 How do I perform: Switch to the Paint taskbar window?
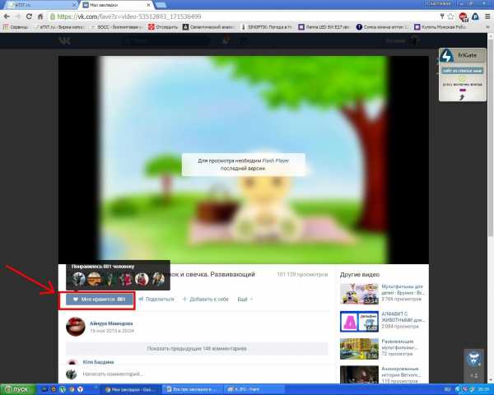point(254,389)
